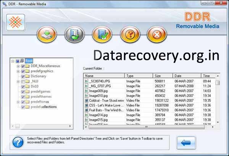Click the predeftones folder icon
This screenshot has height=156, width=229.
tap(27, 102)
